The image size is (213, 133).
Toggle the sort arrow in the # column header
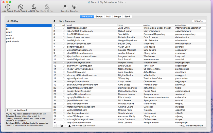click(x=59, y=25)
